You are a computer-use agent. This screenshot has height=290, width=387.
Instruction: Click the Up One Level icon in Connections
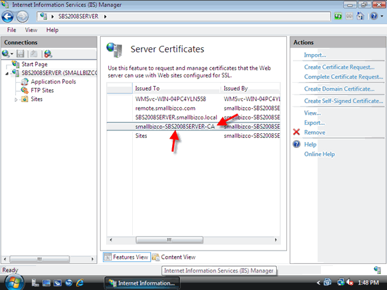(x=33, y=53)
